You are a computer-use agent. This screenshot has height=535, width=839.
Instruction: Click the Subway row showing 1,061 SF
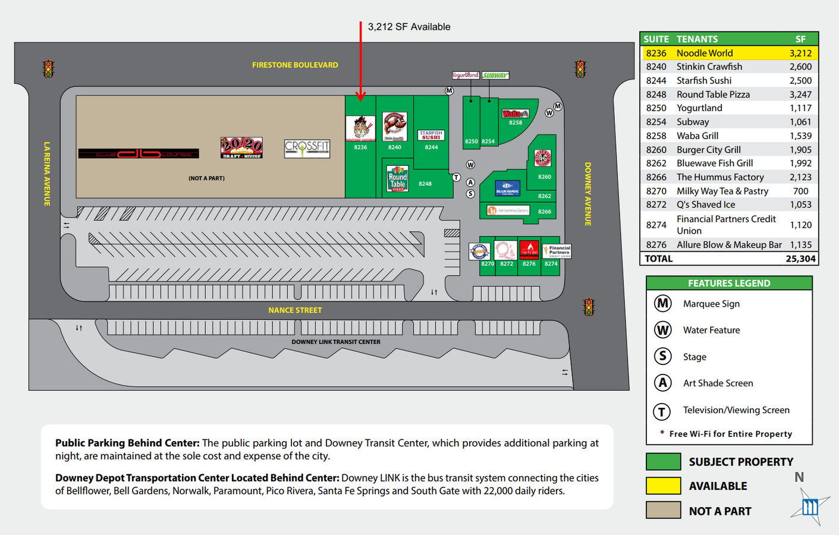(729, 122)
